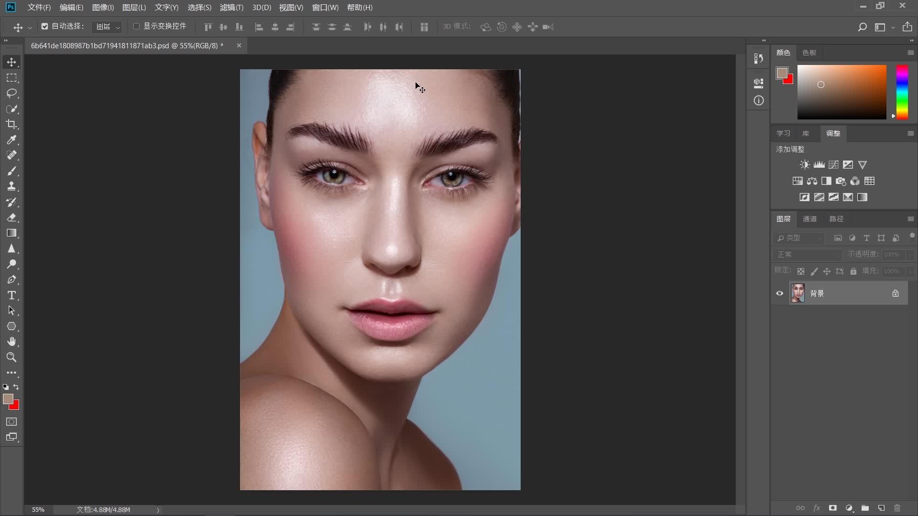Viewport: 918px width, 516px height.
Task: Click the Color panel foreground swatch
Action: point(782,73)
